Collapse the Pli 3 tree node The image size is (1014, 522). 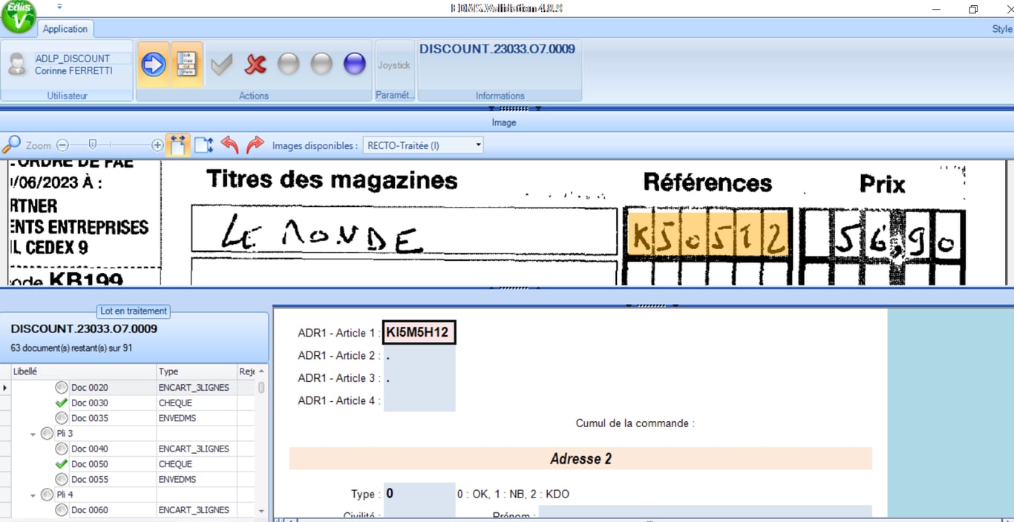coord(33,434)
